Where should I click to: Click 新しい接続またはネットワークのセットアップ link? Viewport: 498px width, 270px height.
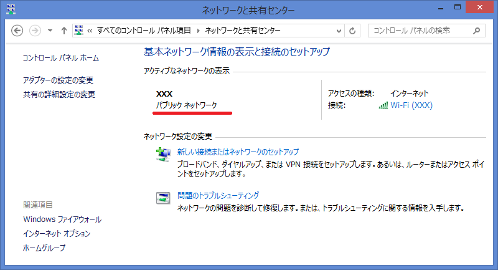(238, 152)
